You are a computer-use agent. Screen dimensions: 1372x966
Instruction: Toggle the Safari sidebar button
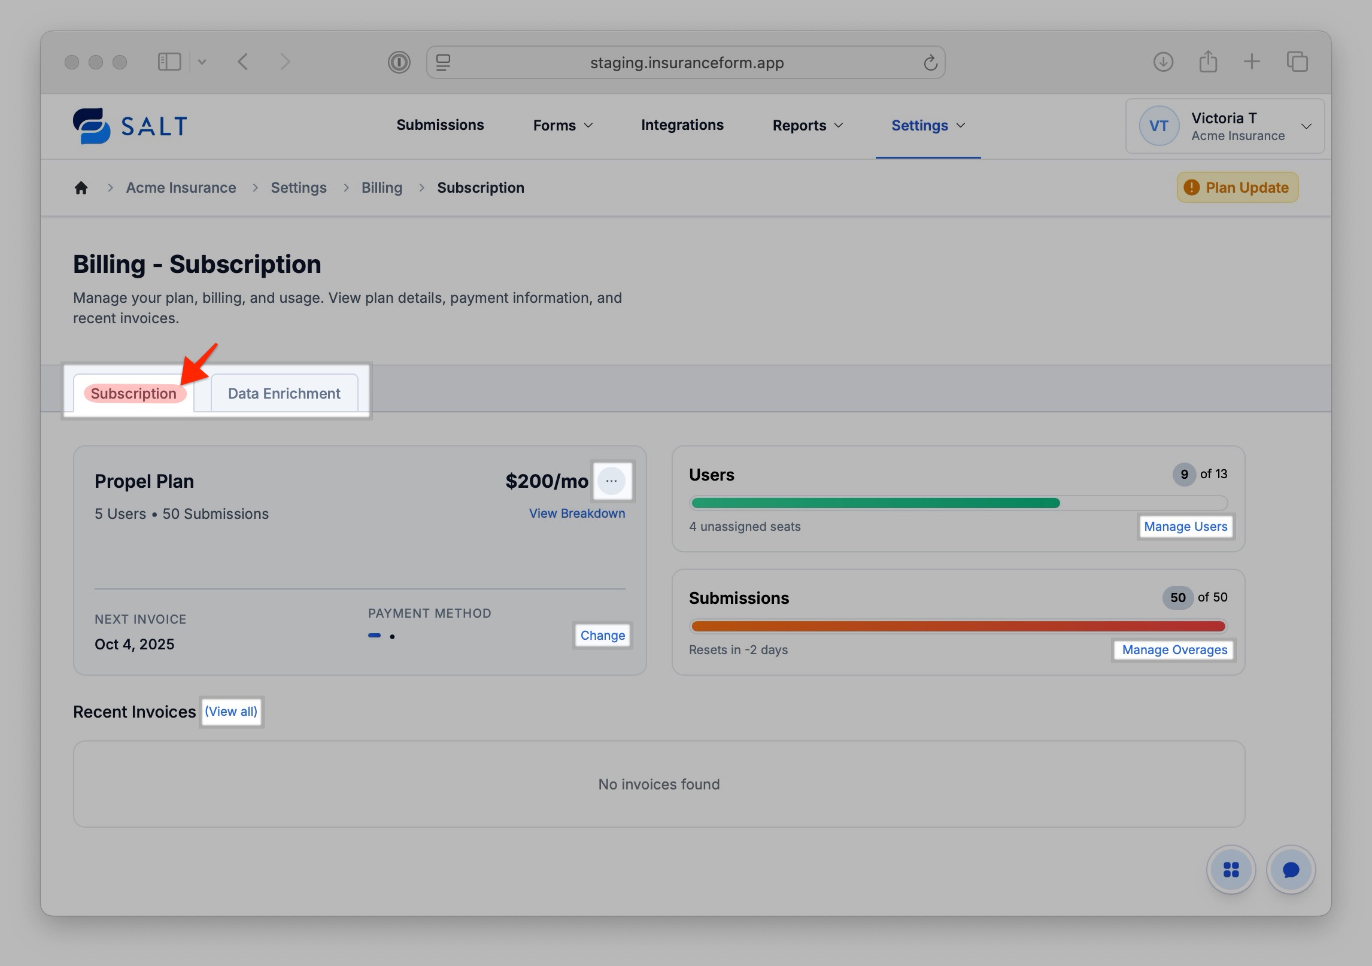pyautogui.click(x=169, y=62)
